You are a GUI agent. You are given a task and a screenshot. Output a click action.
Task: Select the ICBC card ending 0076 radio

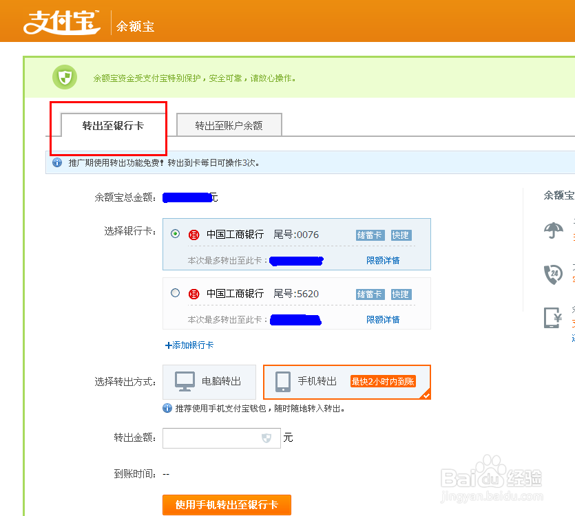[x=176, y=234]
